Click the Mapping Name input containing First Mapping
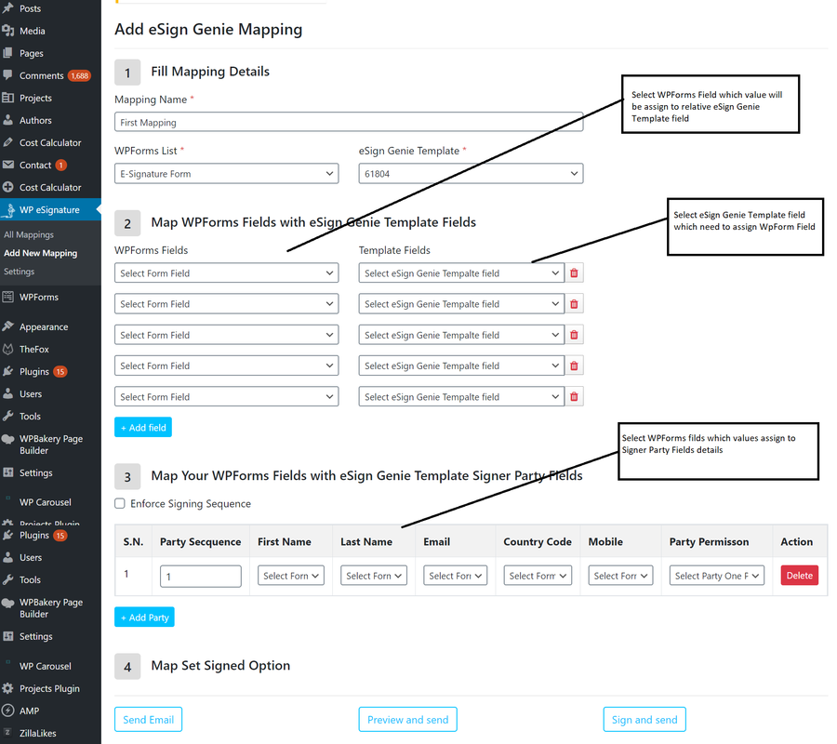Image resolution: width=837 pixels, height=744 pixels. click(349, 121)
